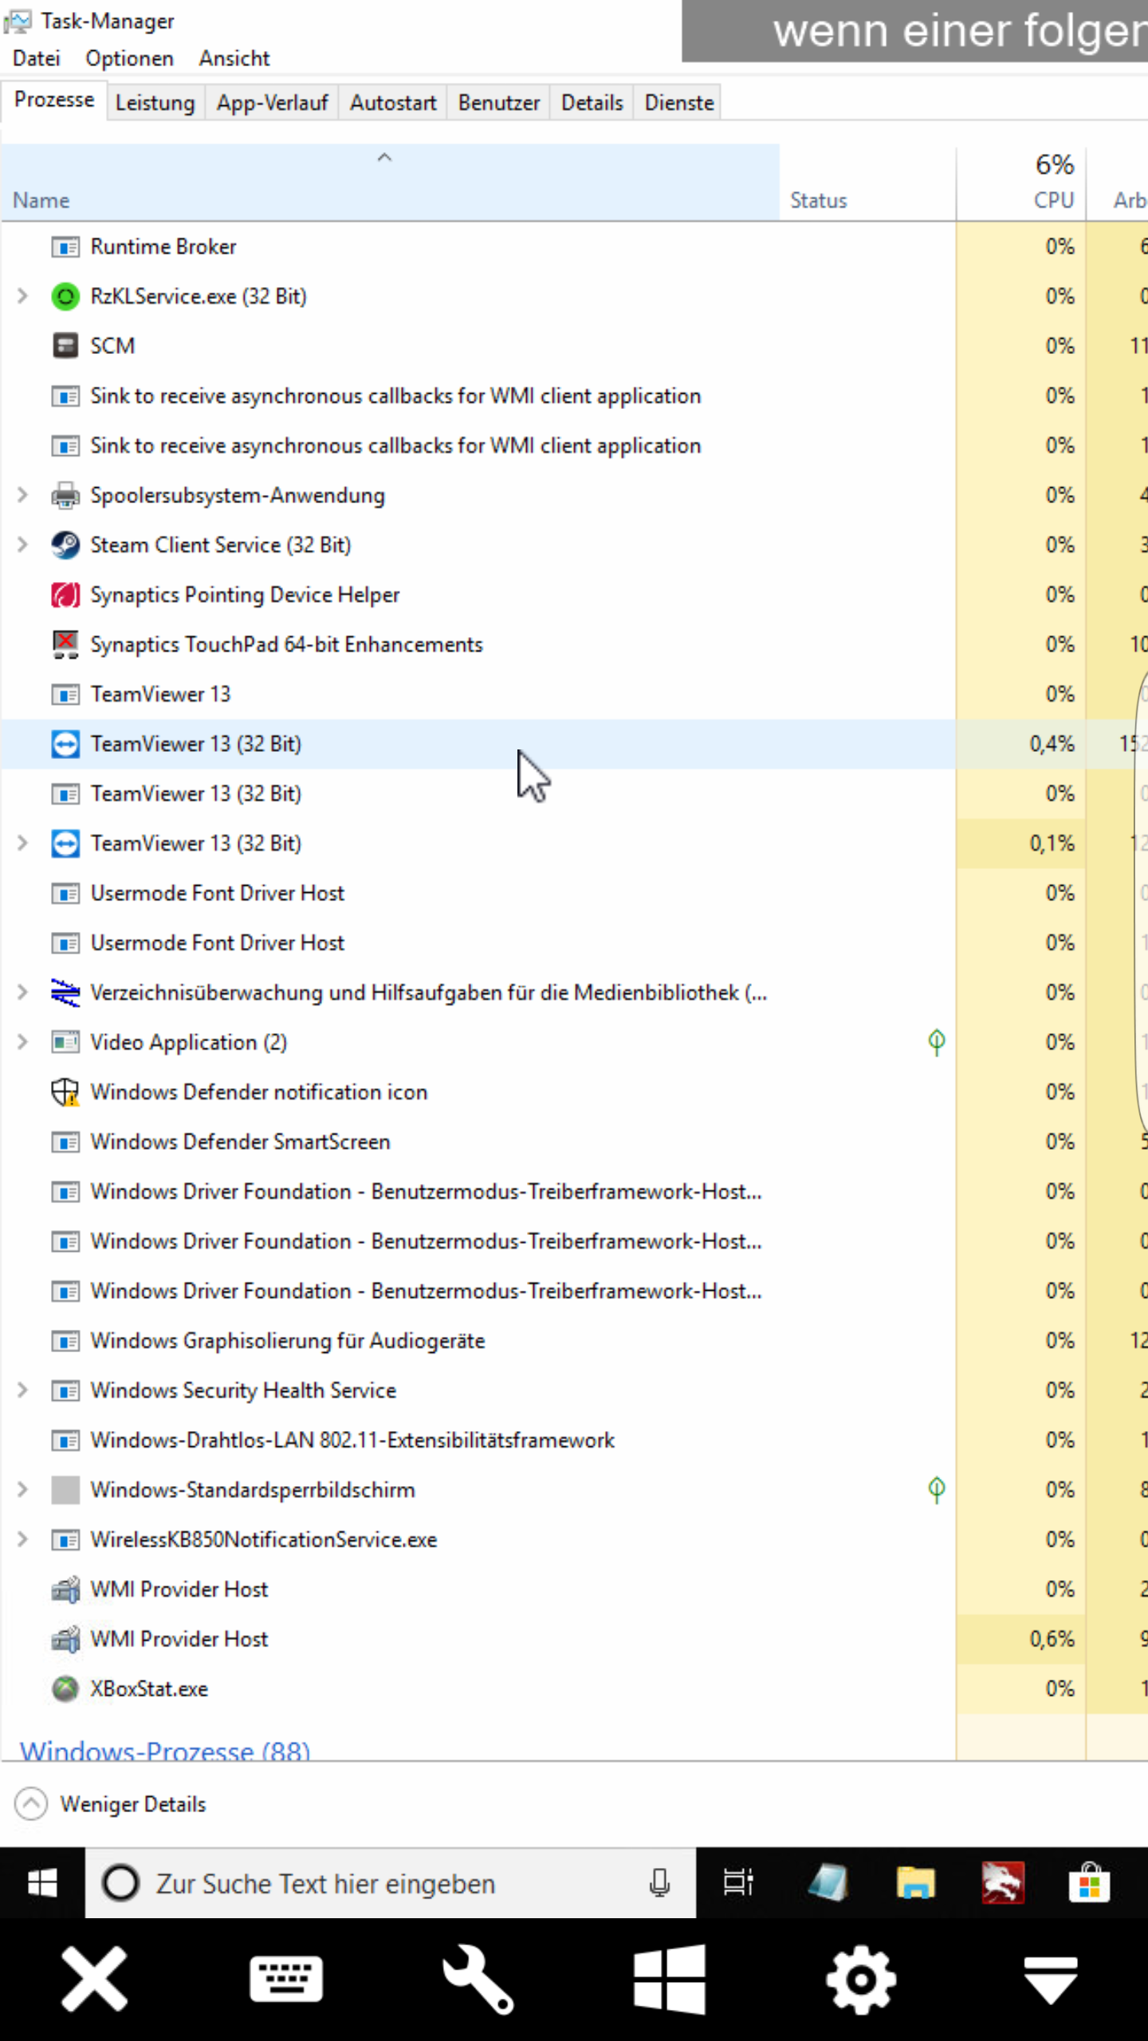Select Windows Defender SmartScreen process

click(574, 1142)
